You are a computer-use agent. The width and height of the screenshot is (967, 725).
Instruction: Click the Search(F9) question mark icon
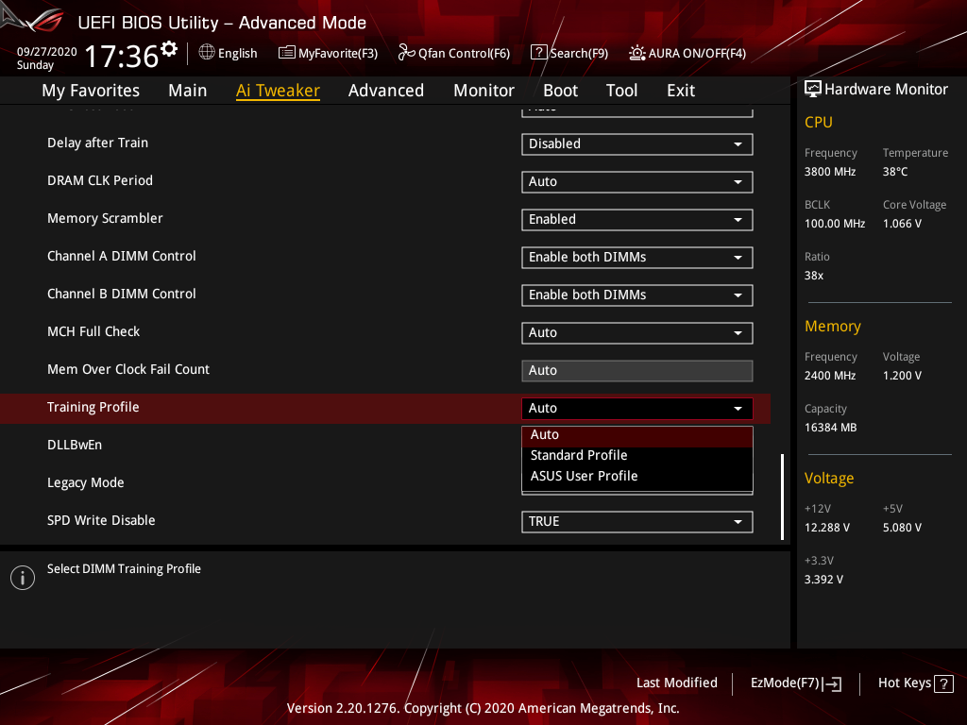[x=538, y=53]
